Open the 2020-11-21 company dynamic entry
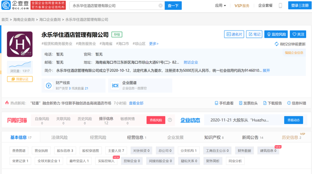312x174 pixels. [240, 120]
